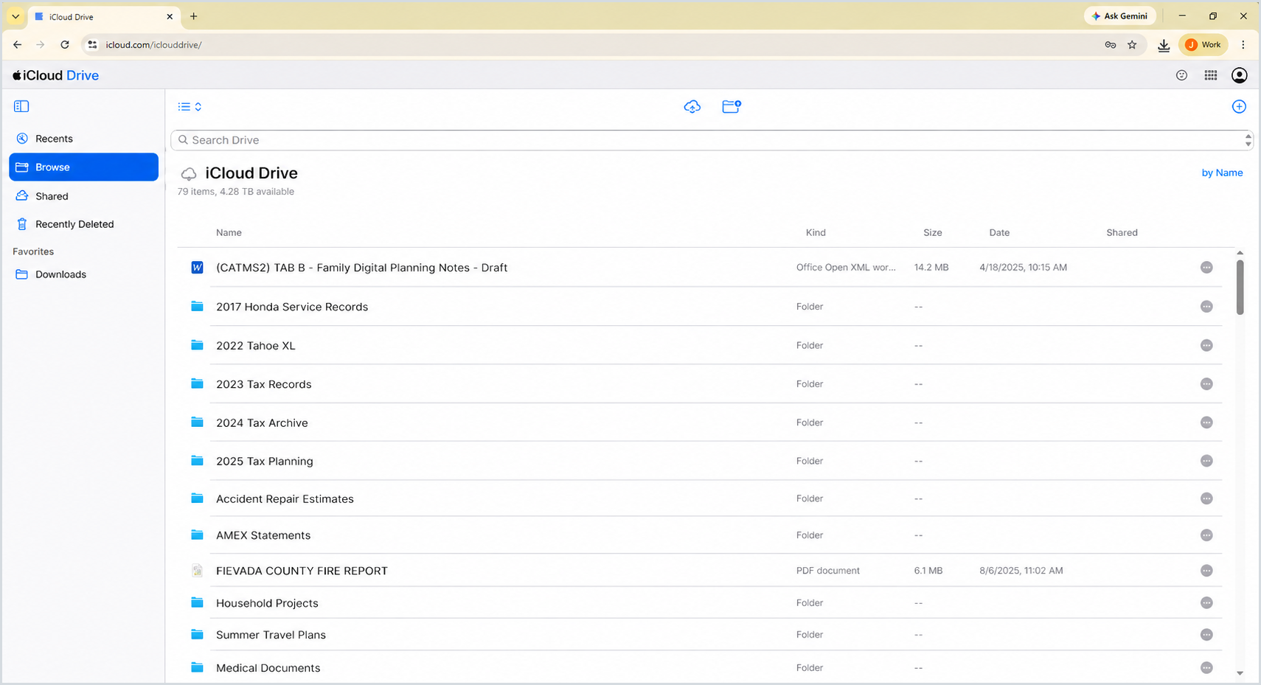Open the Chrome three-dot menu
1261x685 pixels.
[1243, 45]
